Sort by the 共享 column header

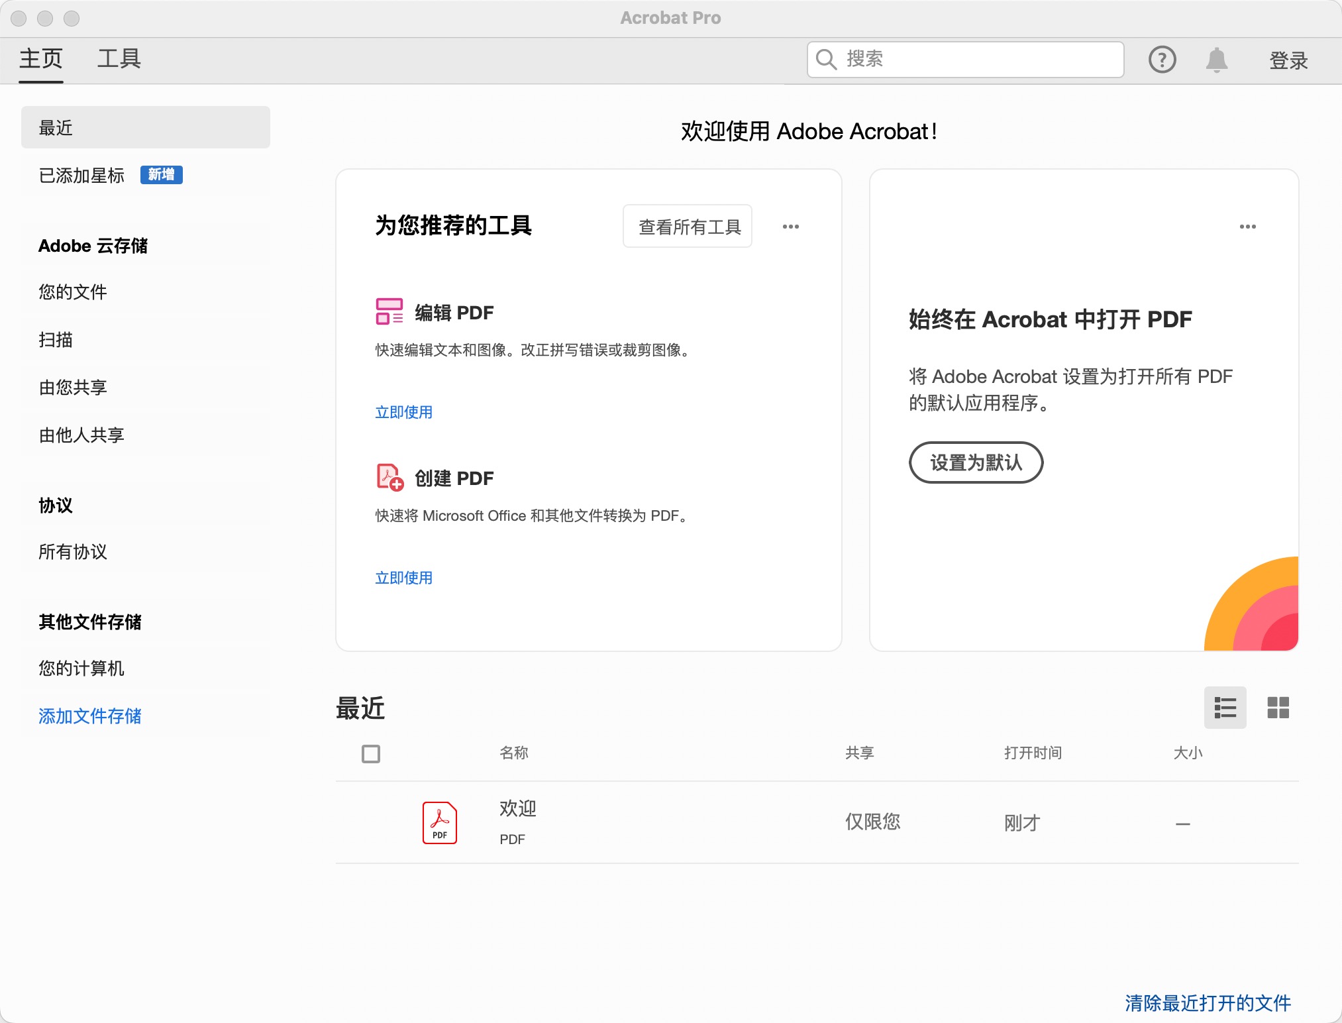click(859, 753)
